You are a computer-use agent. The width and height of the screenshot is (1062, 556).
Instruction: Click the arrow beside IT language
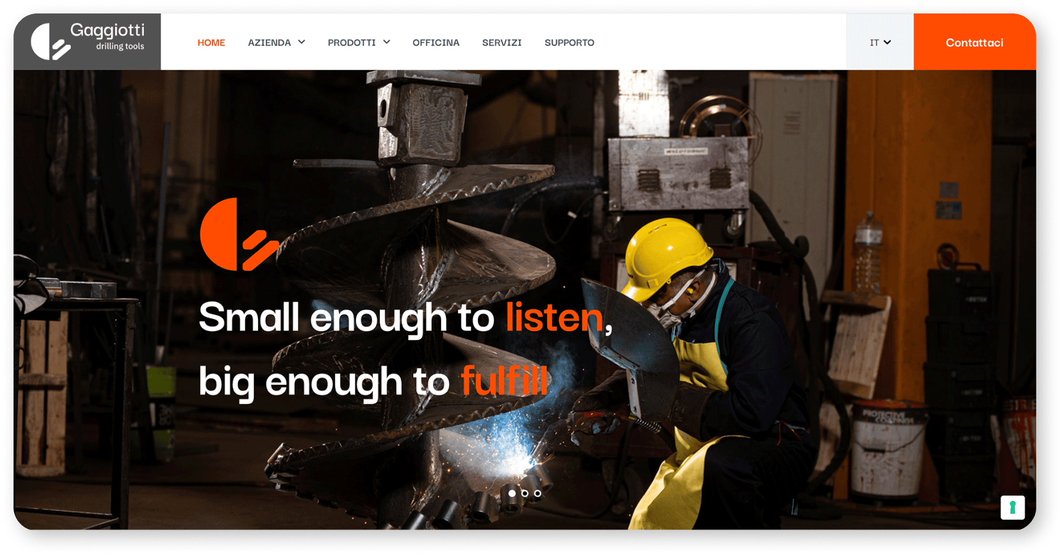coord(887,42)
